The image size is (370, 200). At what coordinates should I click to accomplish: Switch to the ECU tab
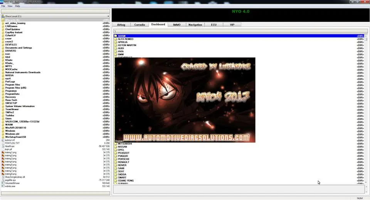[214, 25]
